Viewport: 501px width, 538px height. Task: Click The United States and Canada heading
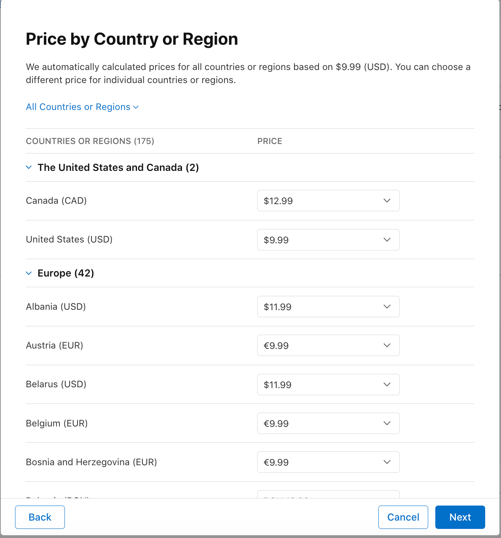(118, 167)
